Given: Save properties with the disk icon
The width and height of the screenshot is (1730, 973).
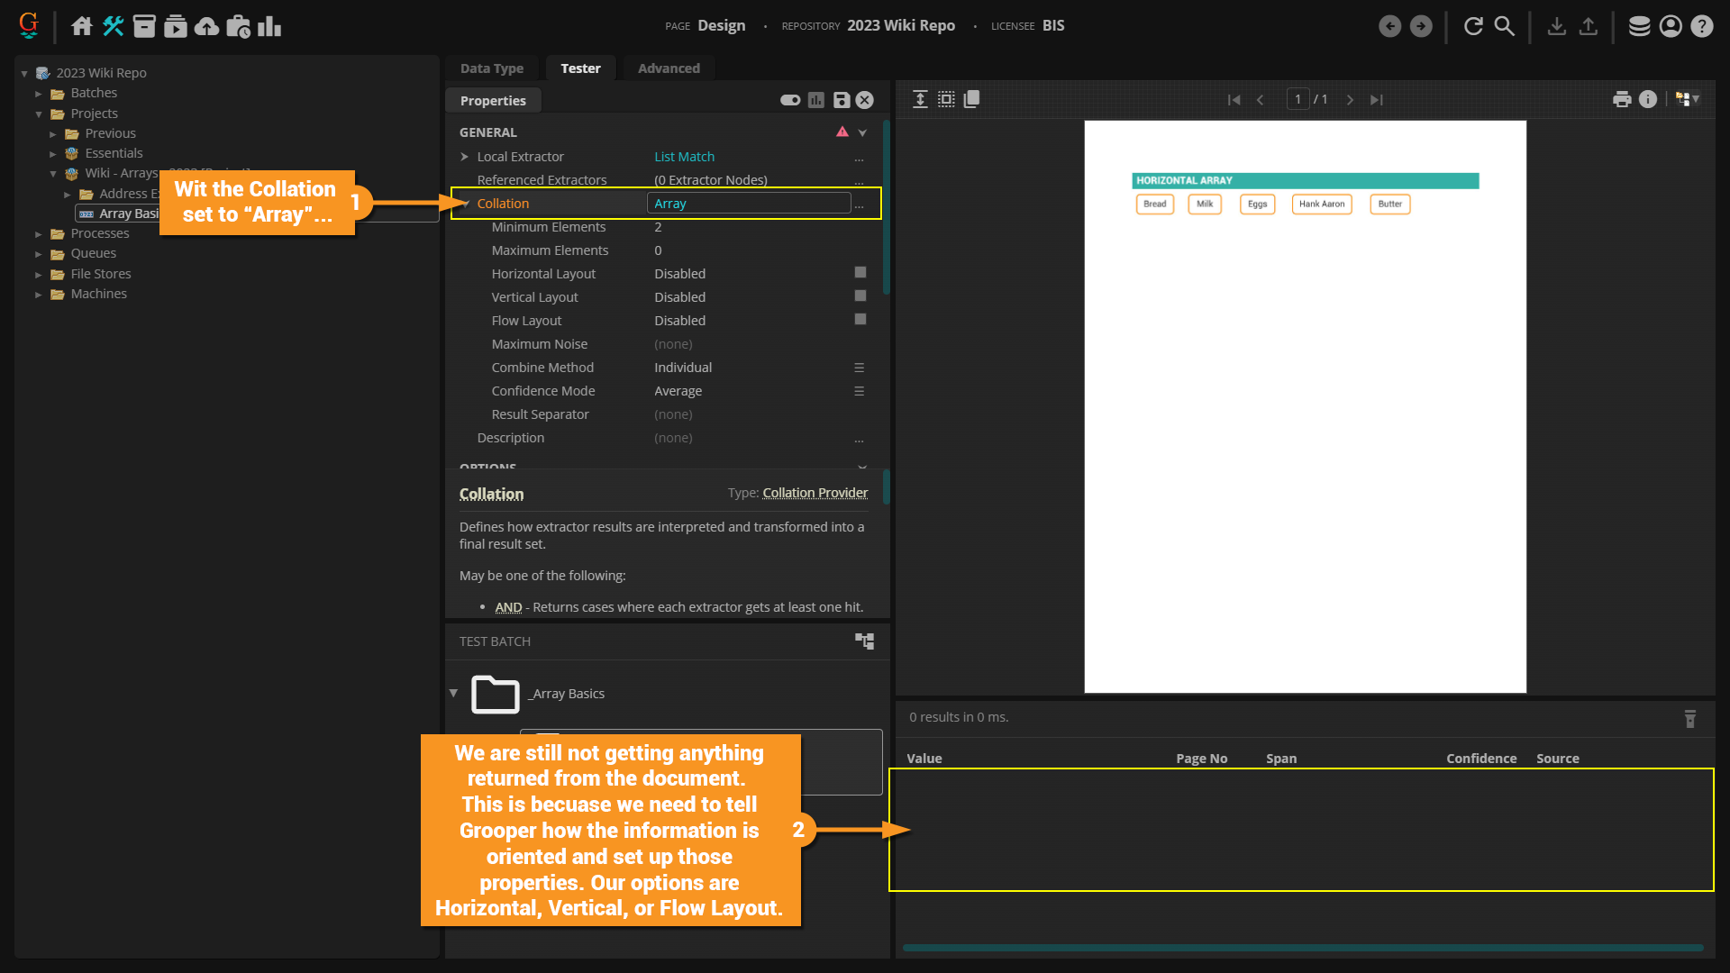Looking at the screenshot, I should 841,100.
